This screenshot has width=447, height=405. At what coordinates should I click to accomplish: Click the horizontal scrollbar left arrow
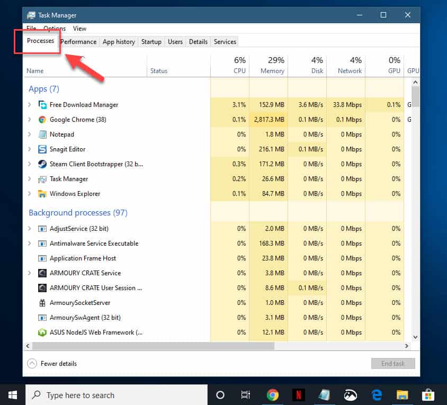28,346
